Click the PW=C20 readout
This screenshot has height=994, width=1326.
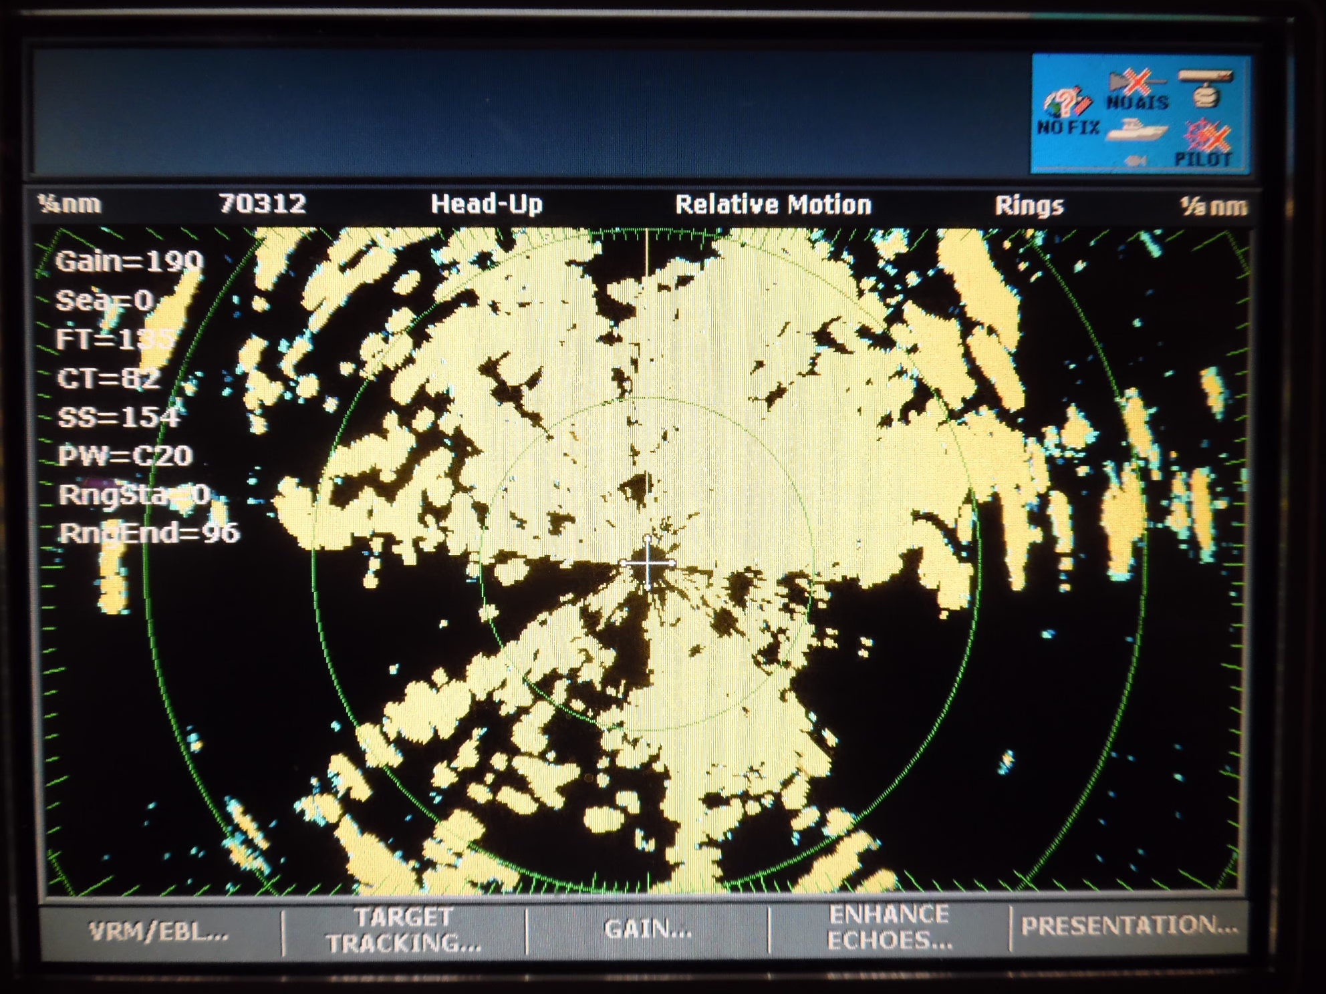126,456
